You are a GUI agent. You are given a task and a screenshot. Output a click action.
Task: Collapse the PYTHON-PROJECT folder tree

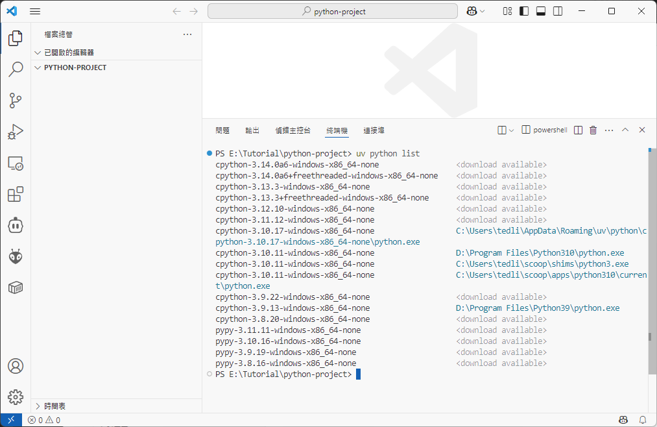tap(38, 67)
